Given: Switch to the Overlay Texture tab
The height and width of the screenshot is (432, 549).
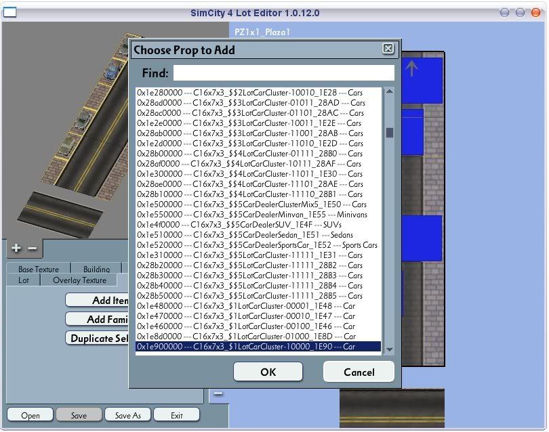Looking at the screenshot, I should pyautogui.click(x=79, y=280).
